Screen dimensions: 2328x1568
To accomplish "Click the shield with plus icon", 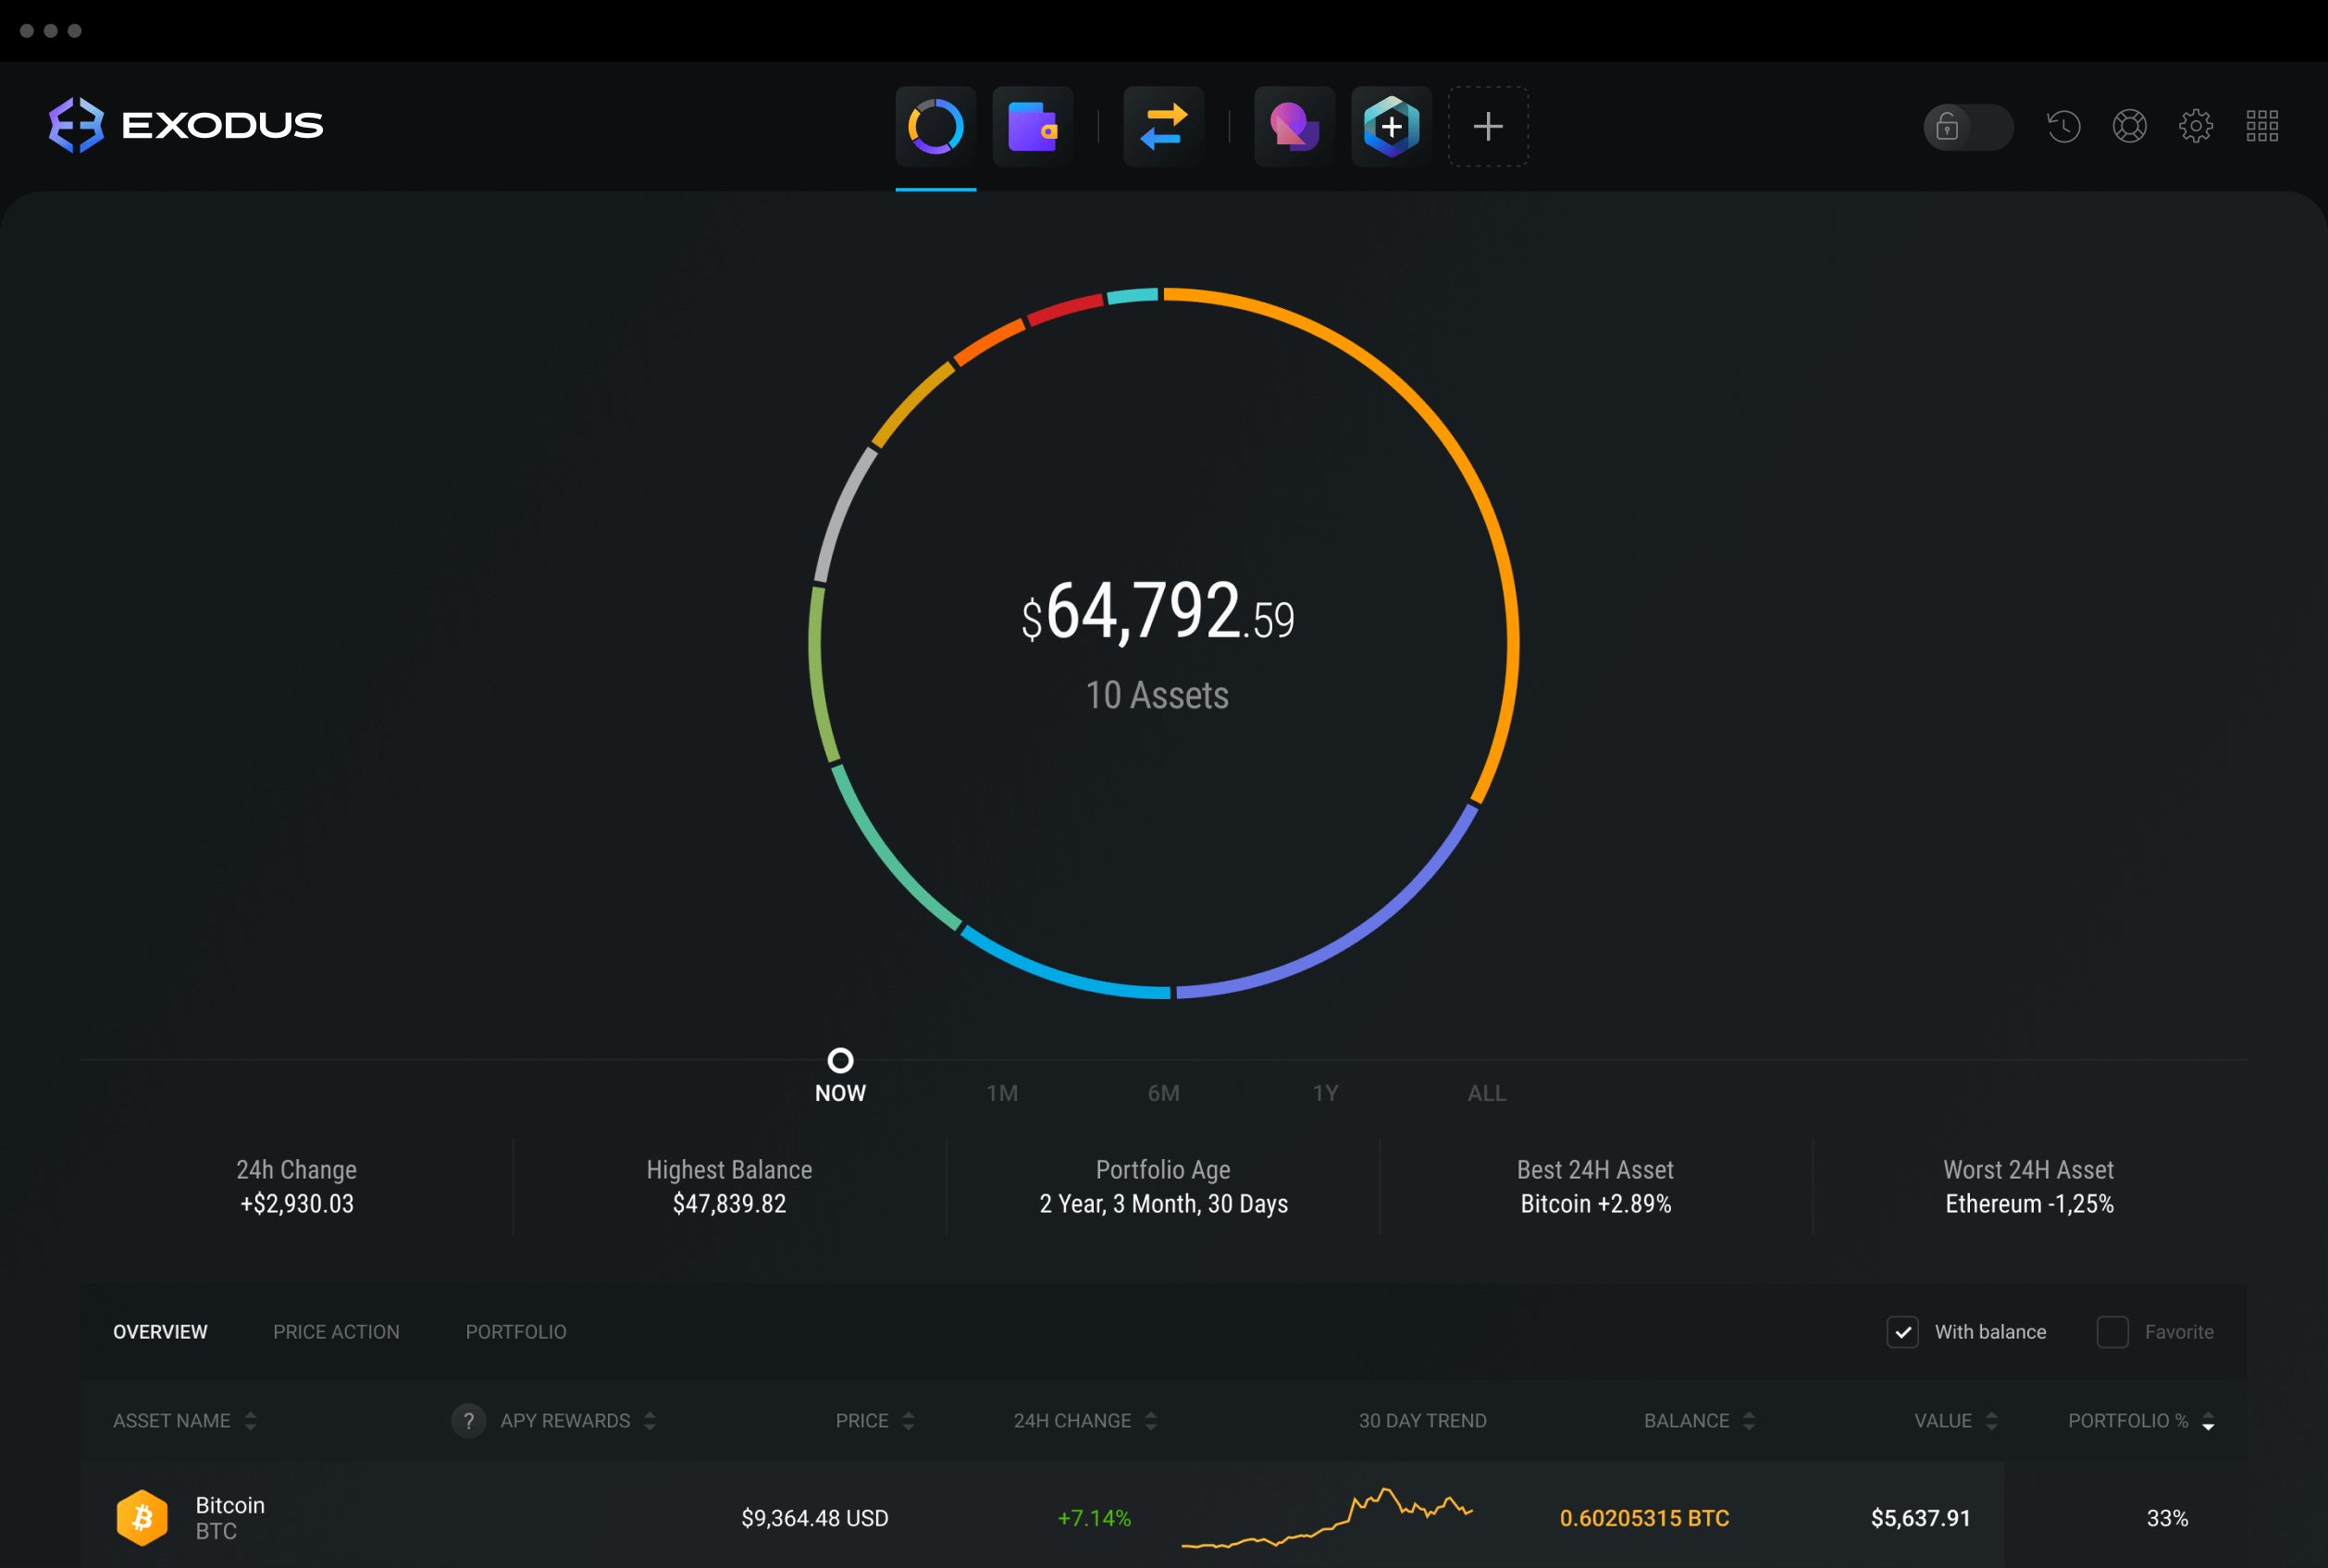I will click(x=1392, y=122).
